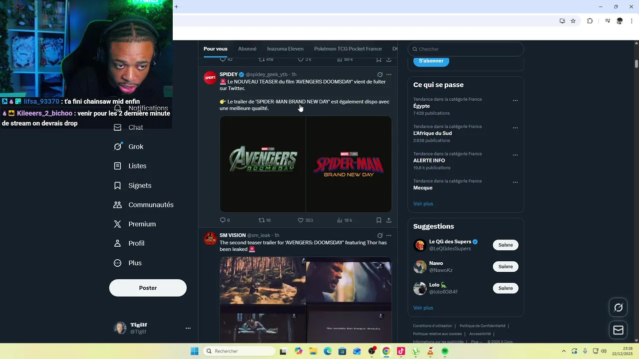Bookmark this page with star icon
639x359 pixels.
coord(573,21)
